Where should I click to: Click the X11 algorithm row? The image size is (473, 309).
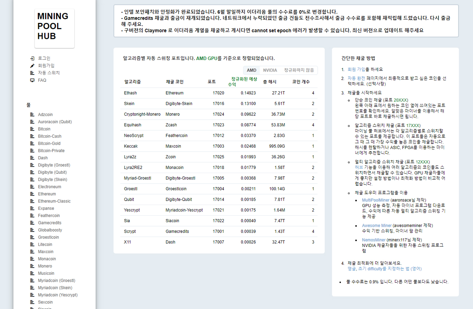coord(219,242)
